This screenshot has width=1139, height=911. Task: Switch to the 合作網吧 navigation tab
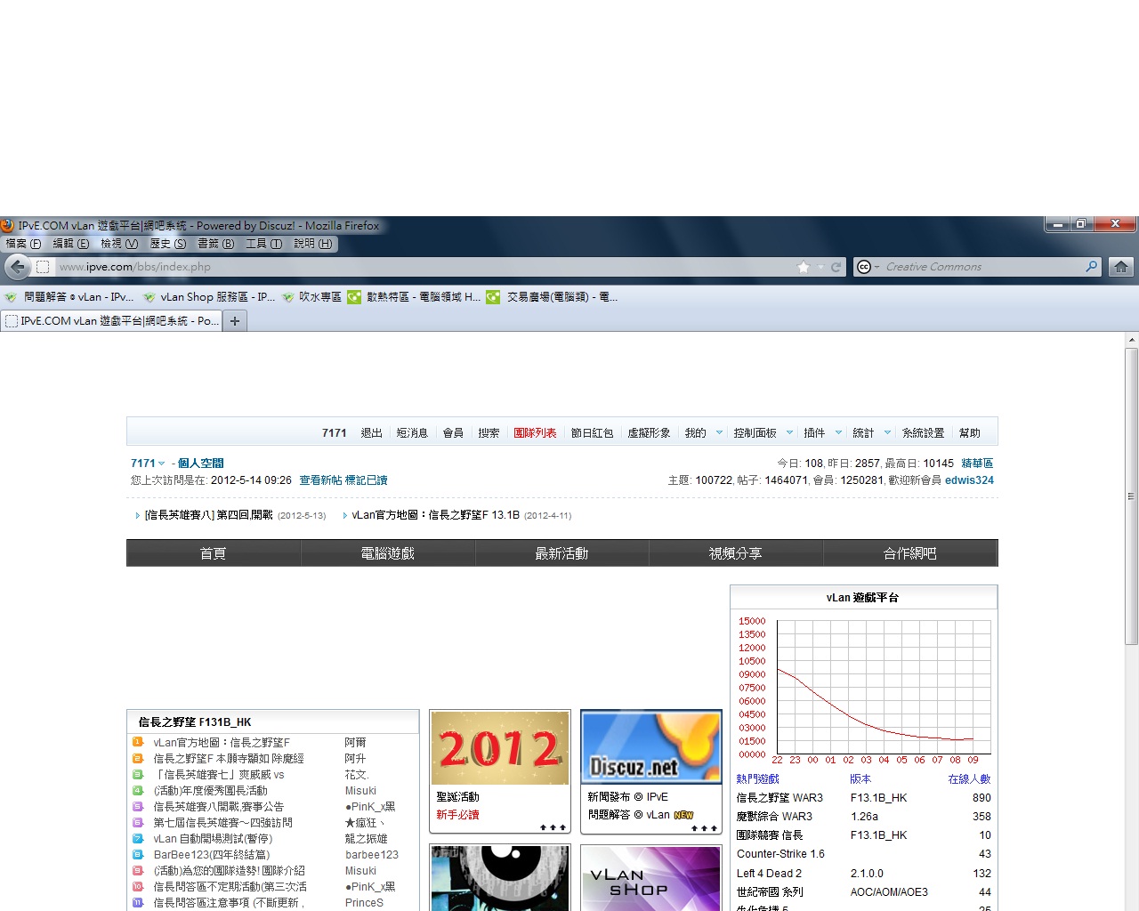[x=910, y=553]
